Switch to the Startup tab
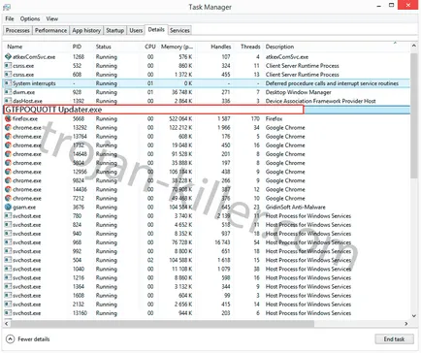 pyautogui.click(x=115, y=30)
